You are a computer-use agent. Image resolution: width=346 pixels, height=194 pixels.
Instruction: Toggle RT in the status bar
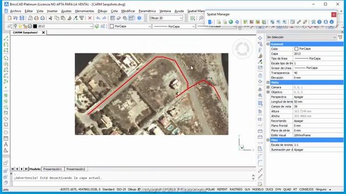(x=295, y=189)
